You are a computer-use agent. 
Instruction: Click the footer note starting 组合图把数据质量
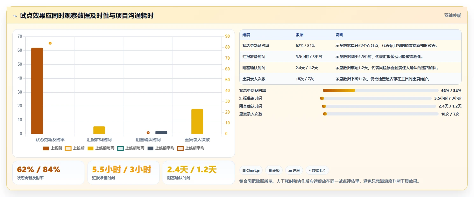click(x=329, y=181)
